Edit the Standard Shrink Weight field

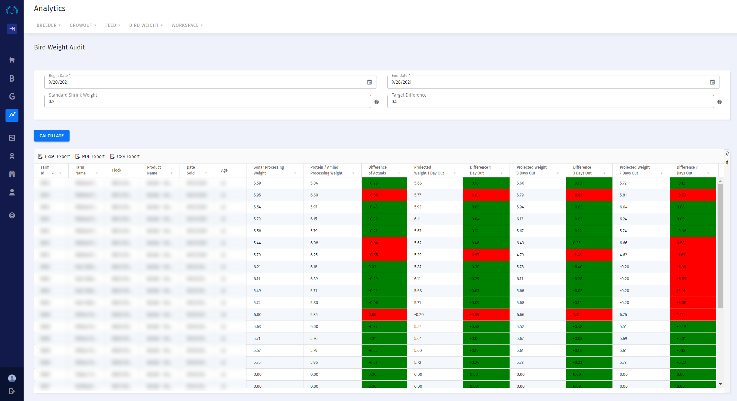click(207, 101)
